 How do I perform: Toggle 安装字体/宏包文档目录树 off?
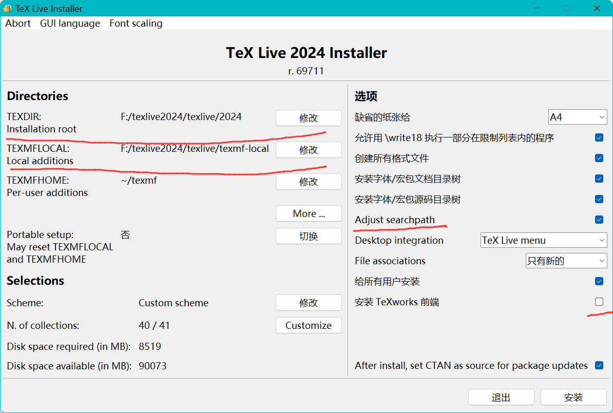(599, 179)
